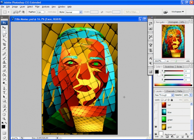Click the Navigator preview thumbnail

[173, 41]
